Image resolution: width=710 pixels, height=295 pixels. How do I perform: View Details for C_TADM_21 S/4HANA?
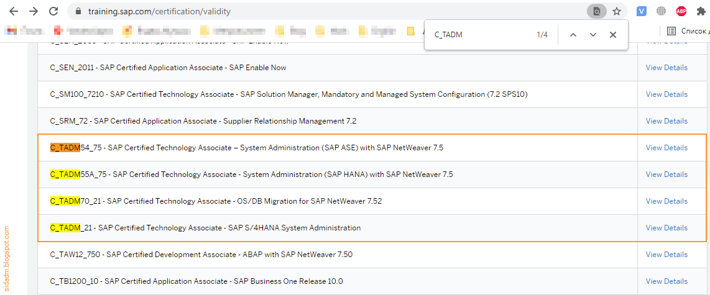click(666, 227)
